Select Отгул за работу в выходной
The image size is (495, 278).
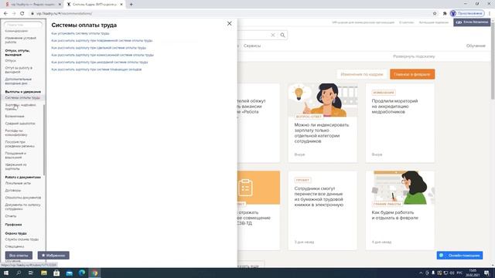(x=19, y=69)
